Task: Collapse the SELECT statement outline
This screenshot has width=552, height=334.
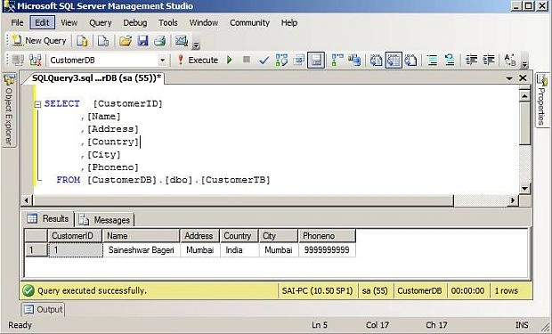Action: [x=37, y=104]
